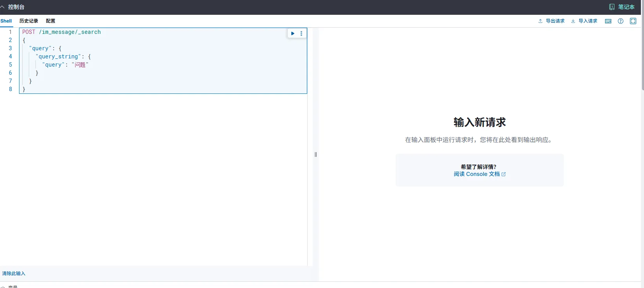Screen dimensions: 644x288
Task: Open the three-dot request options menu
Action: 301,33
